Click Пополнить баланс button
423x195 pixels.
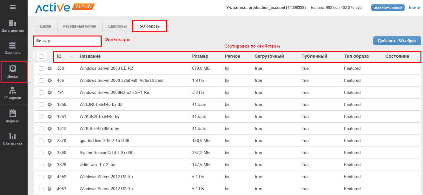tap(388, 8)
